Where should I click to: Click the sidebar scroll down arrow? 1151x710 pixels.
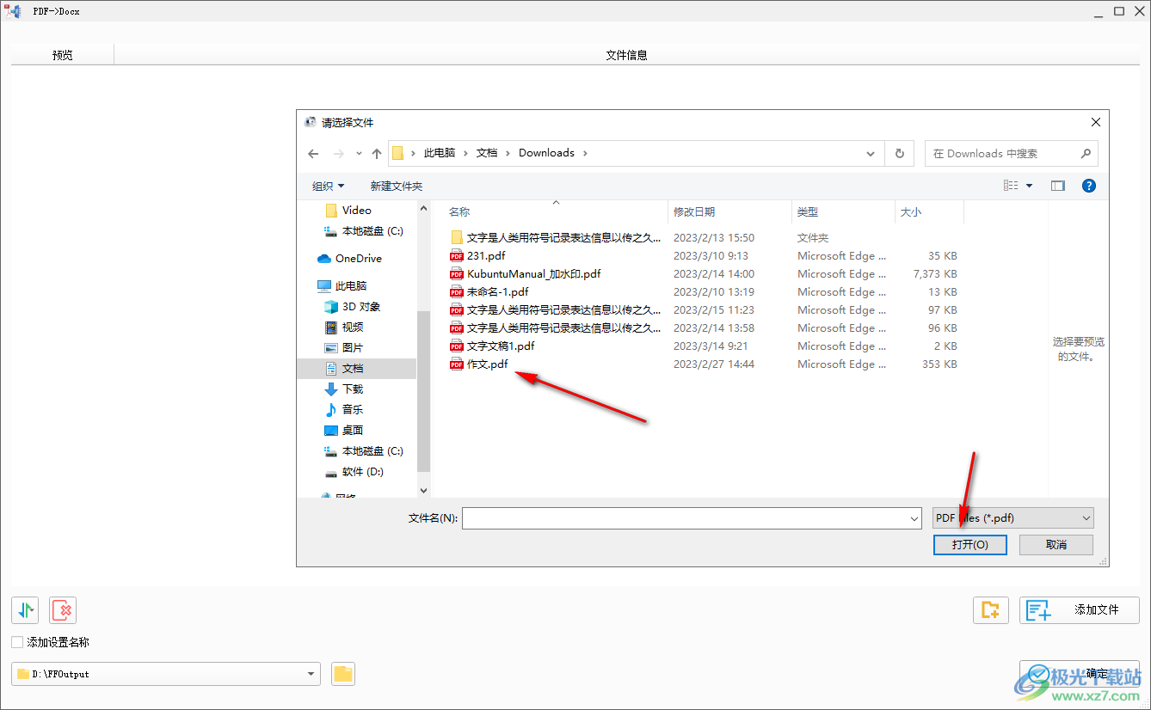pyautogui.click(x=423, y=490)
